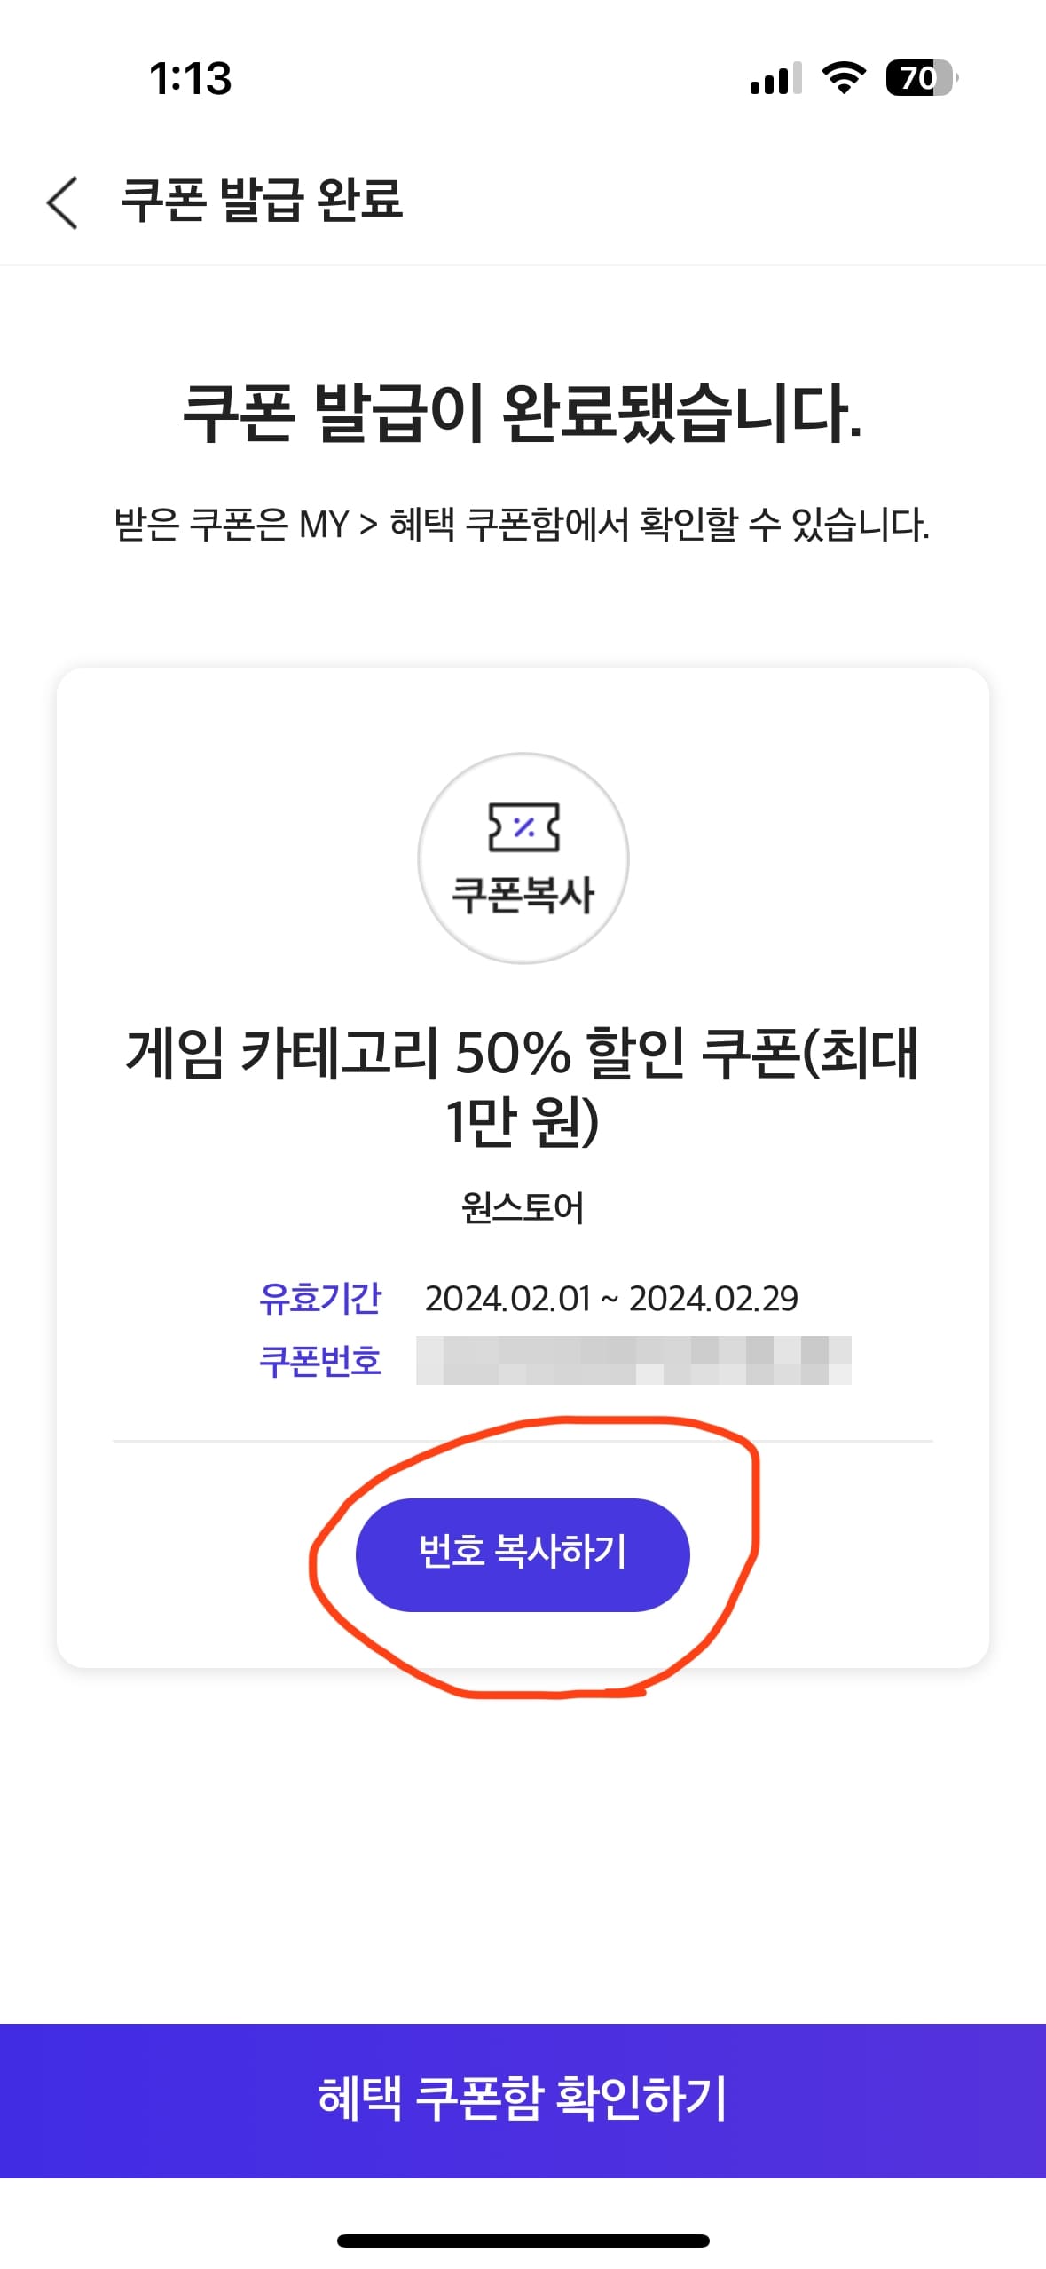Tap the game category 50% discount coupon title

click(523, 1096)
